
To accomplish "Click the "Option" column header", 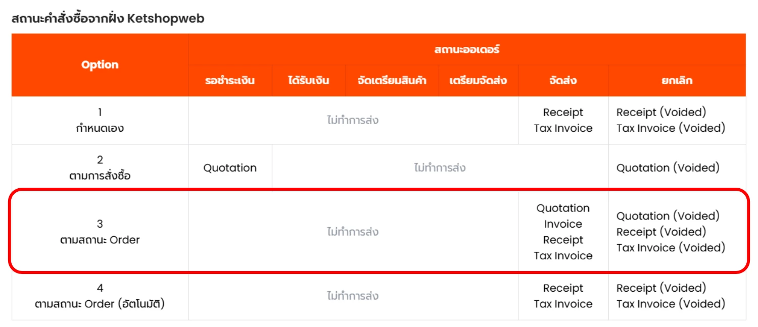I will tap(100, 65).
